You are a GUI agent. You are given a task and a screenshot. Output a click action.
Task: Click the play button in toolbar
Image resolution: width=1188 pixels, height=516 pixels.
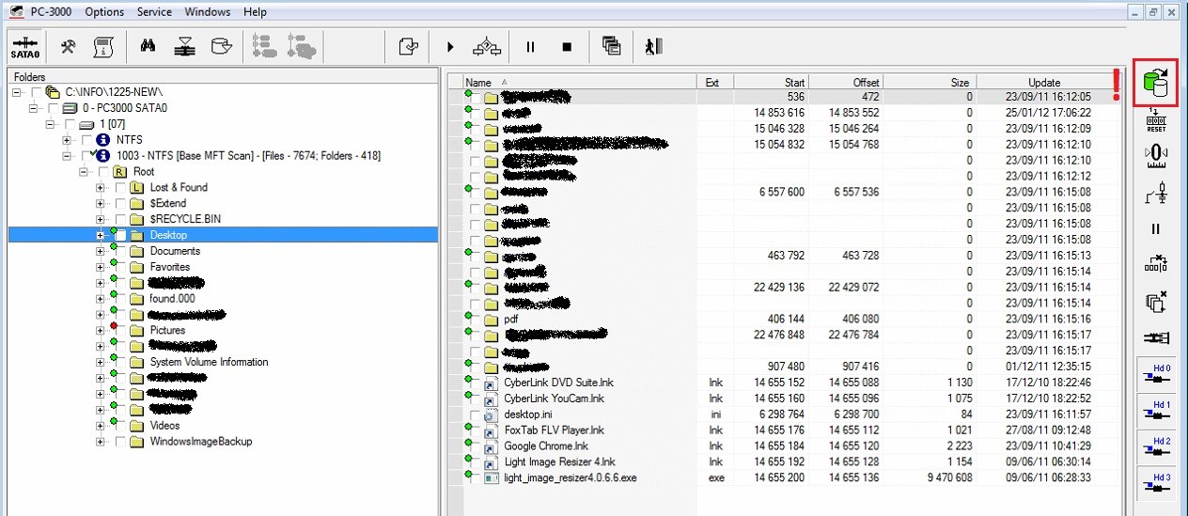coord(450,47)
